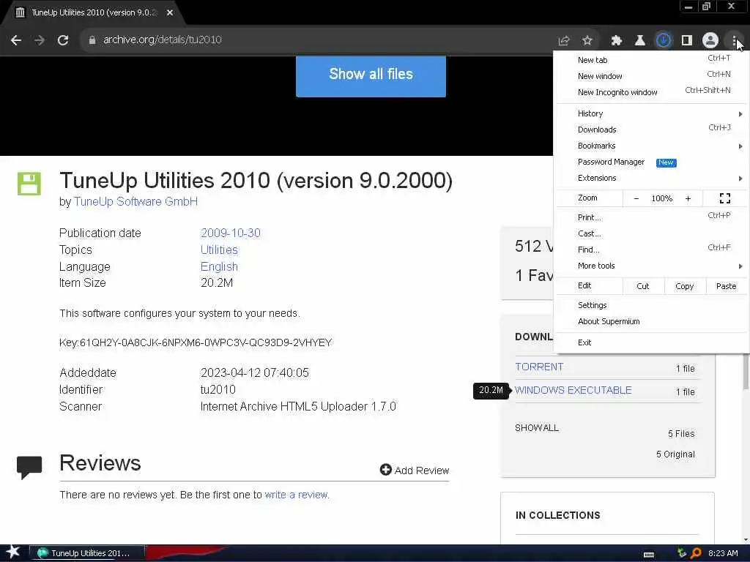Click SHOW ALL download options
This screenshot has height=562, width=750.
537,427
